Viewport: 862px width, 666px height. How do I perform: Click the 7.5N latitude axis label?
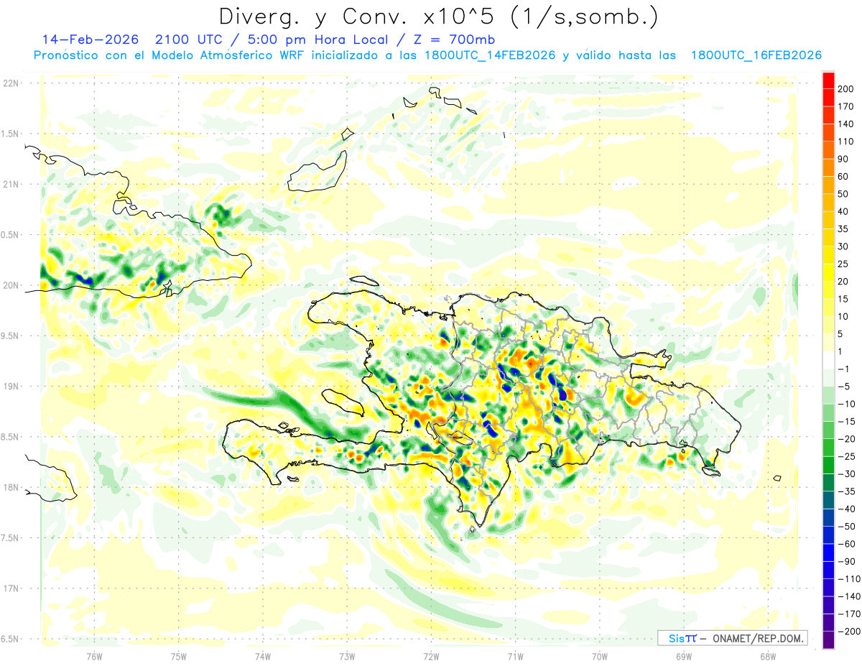(10, 538)
